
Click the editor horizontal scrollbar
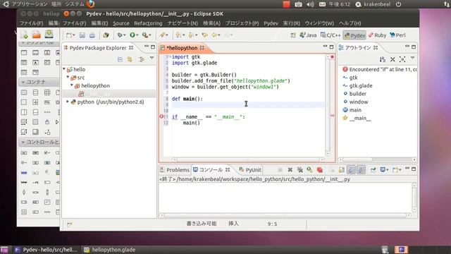(248, 159)
